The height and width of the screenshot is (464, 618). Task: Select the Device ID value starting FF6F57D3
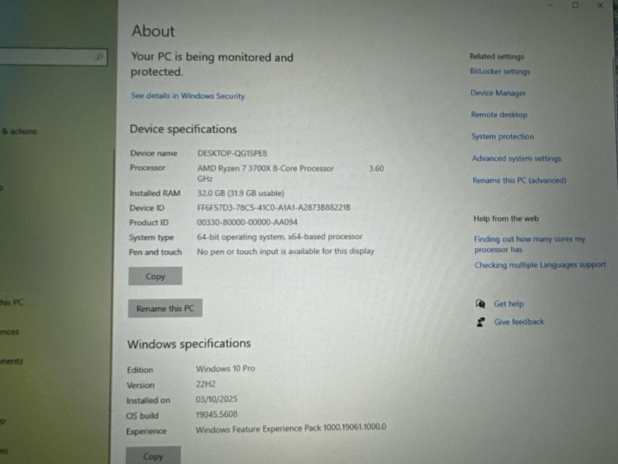pos(274,207)
